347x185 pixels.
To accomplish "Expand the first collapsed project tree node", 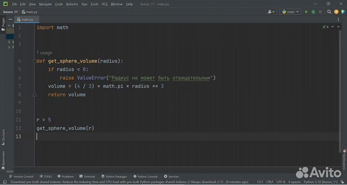I will pyautogui.click(x=9, y=42).
